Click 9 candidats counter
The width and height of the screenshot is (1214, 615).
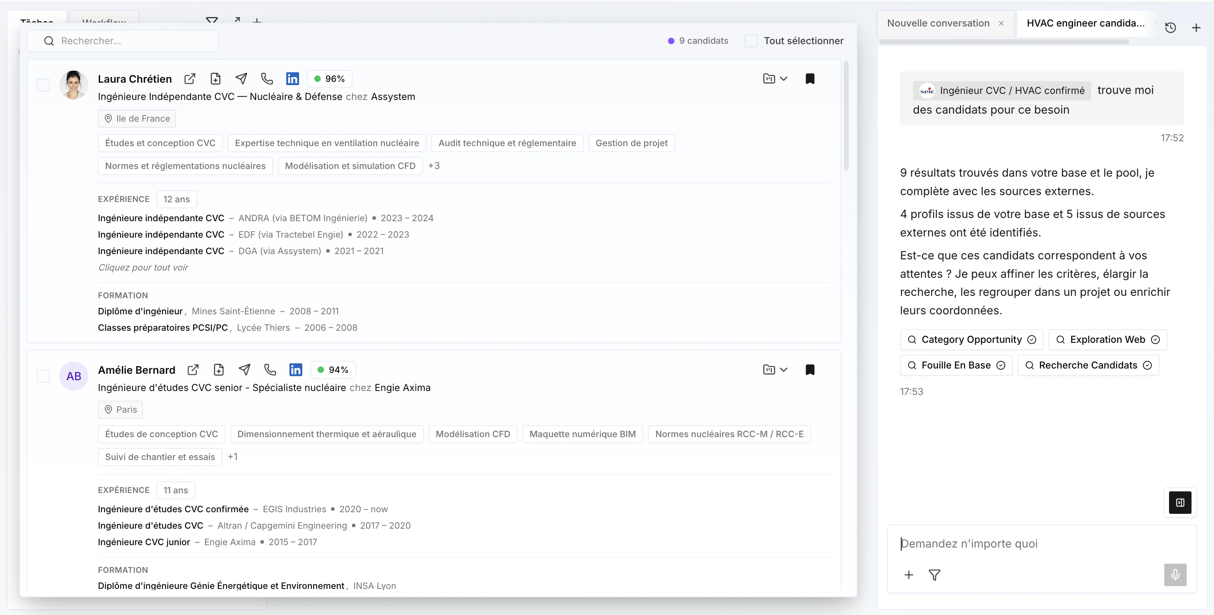pos(699,41)
